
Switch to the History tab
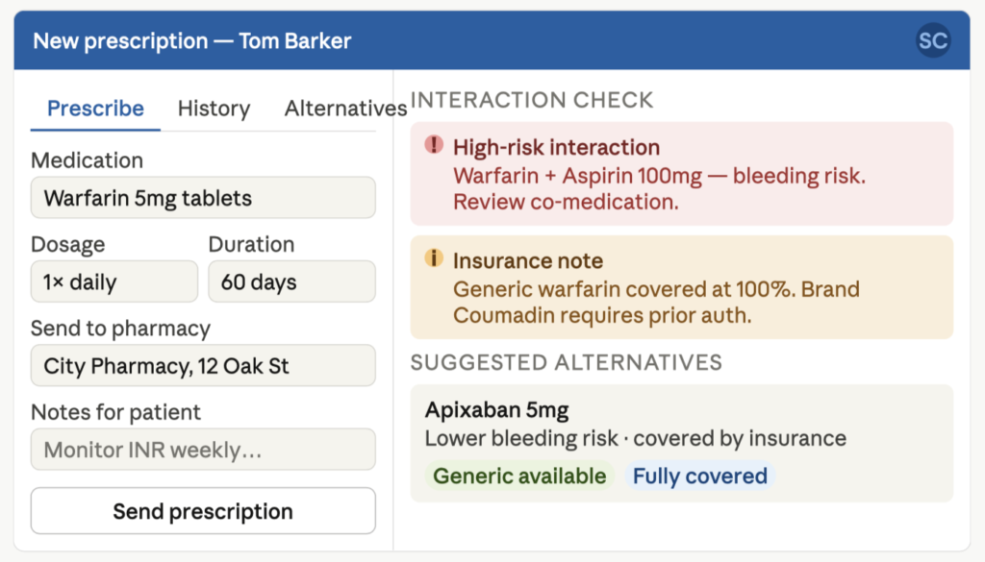click(x=213, y=109)
